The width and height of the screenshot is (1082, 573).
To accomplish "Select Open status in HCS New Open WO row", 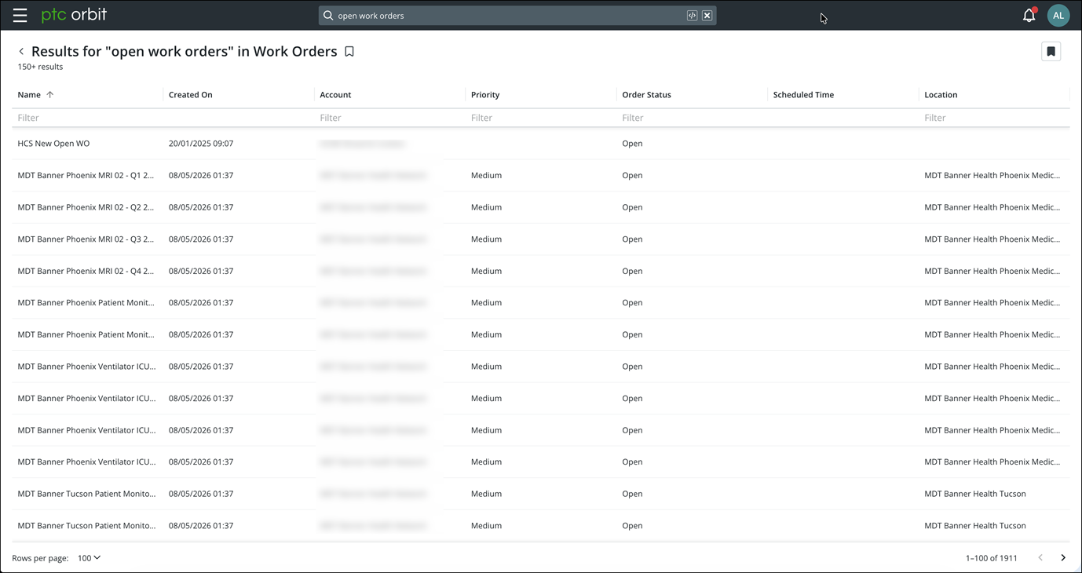I will tap(632, 144).
